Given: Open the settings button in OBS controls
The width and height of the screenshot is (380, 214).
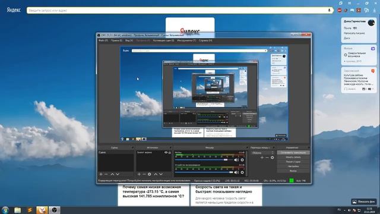Looking at the screenshot, I should pos(293,166).
